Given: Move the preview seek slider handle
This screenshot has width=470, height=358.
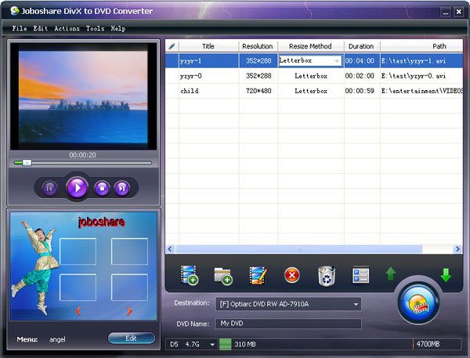Looking at the screenshot, I should [27, 163].
